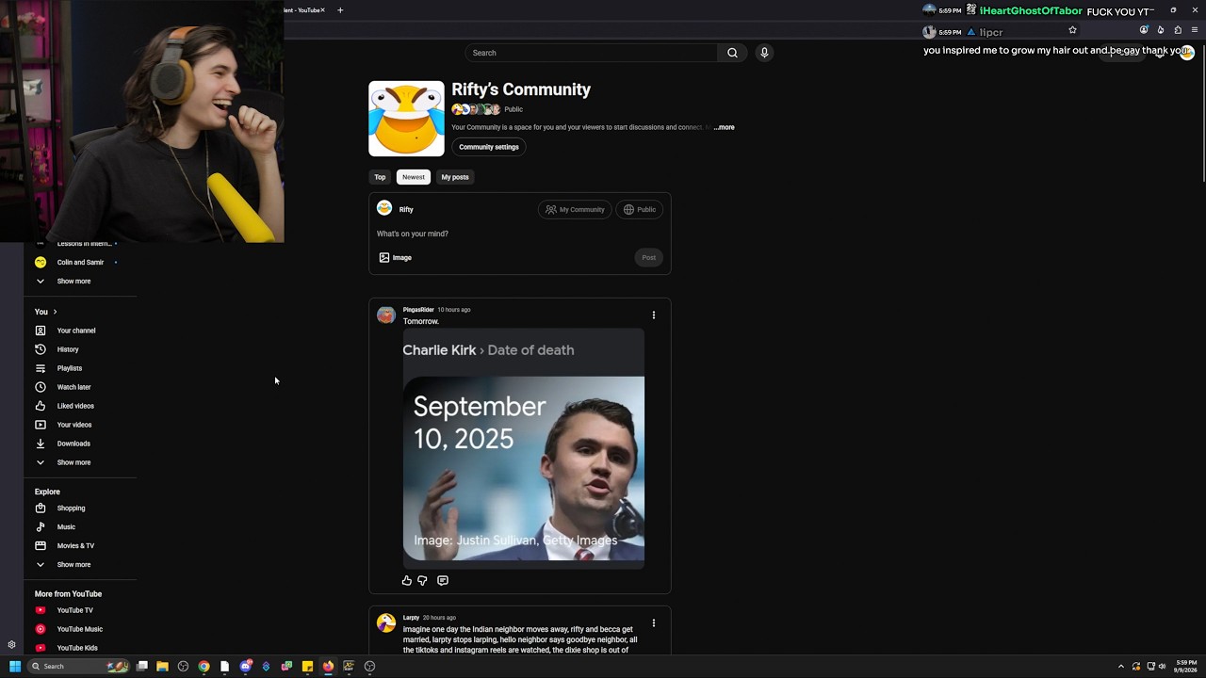Image resolution: width=1206 pixels, height=678 pixels.
Task: Open browser extensions puzzle icon
Action: tap(1178, 30)
